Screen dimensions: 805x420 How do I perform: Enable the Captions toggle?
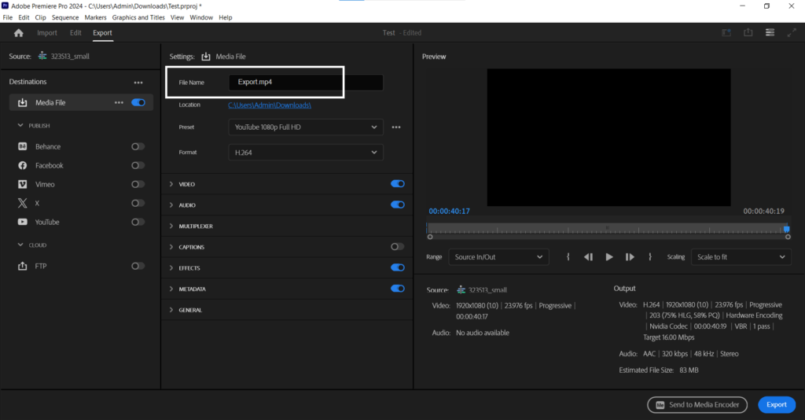click(398, 247)
